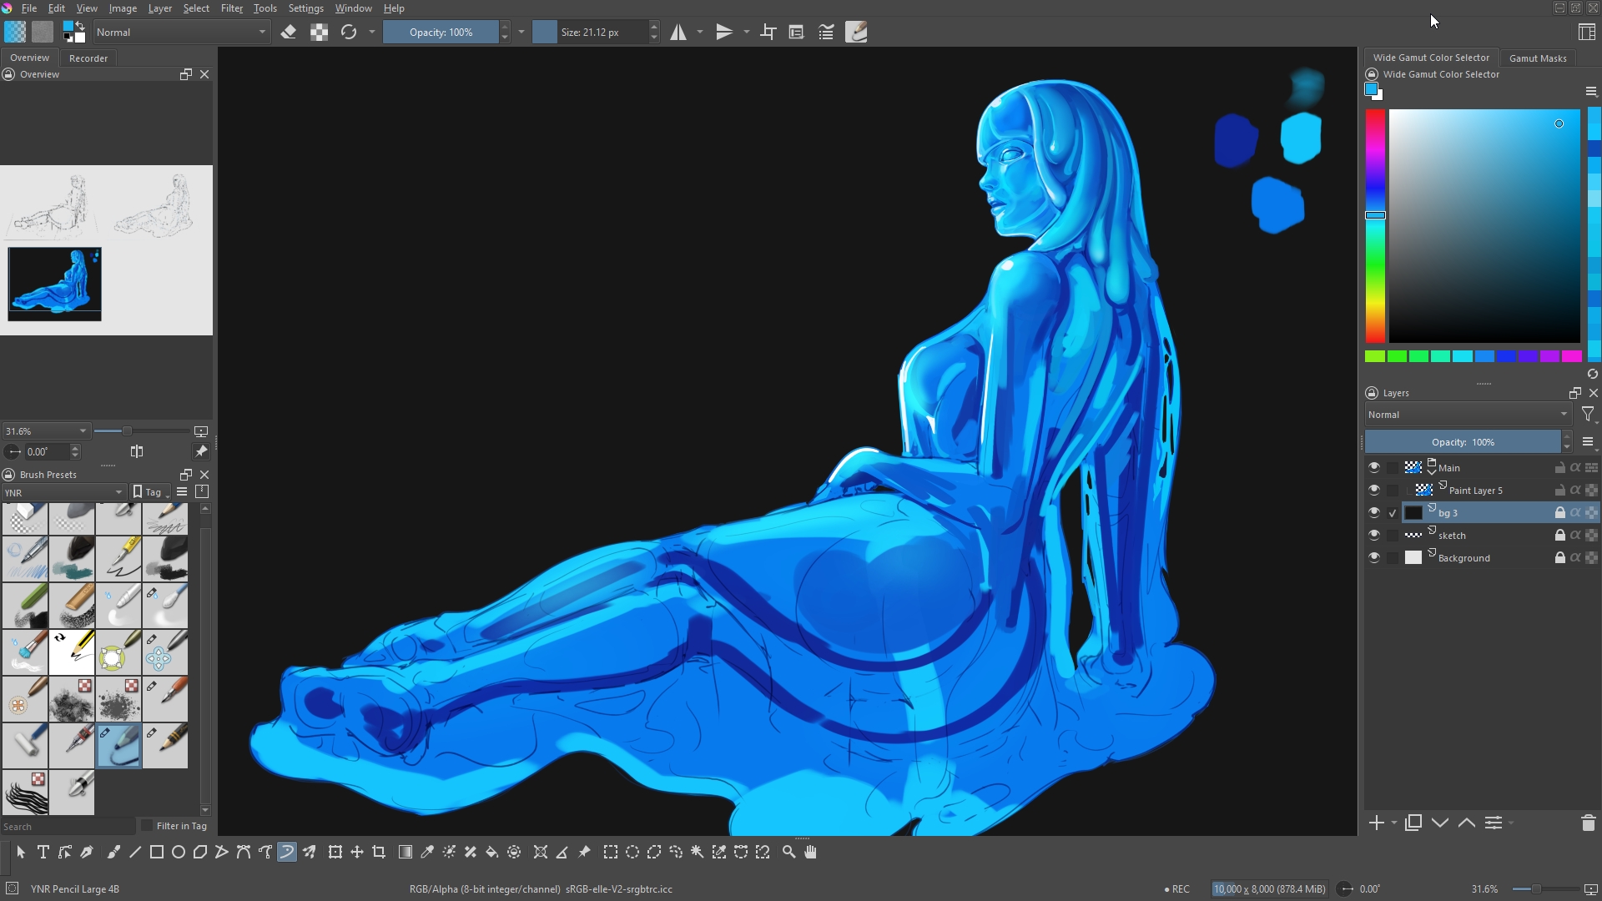The image size is (1602, 901).
Task: Click the horizontal mirror tool icon
Action: (678, 33)
